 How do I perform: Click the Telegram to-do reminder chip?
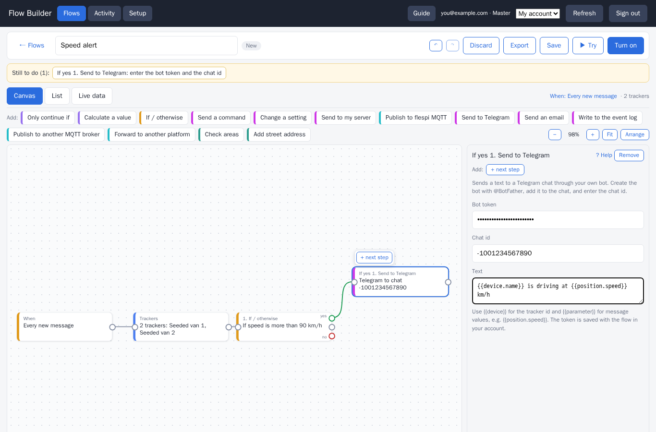(139, 73)
